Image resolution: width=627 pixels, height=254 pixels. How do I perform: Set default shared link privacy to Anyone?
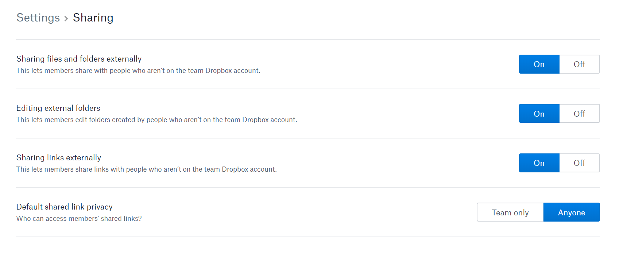[x=572, y=212]
